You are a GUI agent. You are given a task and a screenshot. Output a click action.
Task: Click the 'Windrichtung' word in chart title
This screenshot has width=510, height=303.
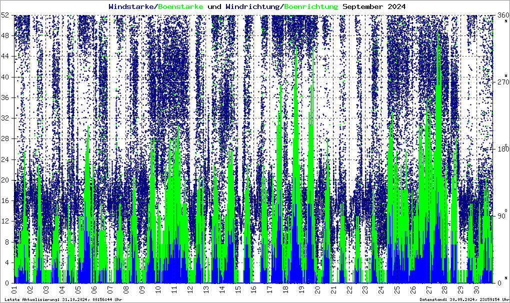click(252, 6)
